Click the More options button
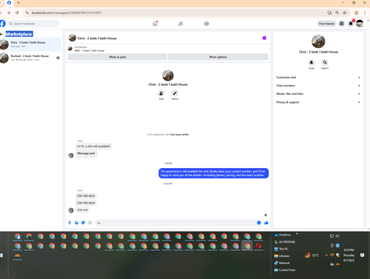This screenshot has height=279, width=370. (218, 57)
